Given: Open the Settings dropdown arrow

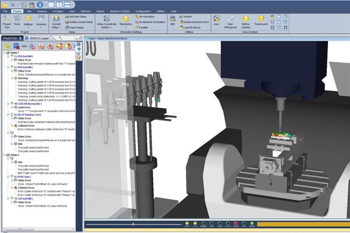Looking at the screenshot, I should click(x=28, y=28).
